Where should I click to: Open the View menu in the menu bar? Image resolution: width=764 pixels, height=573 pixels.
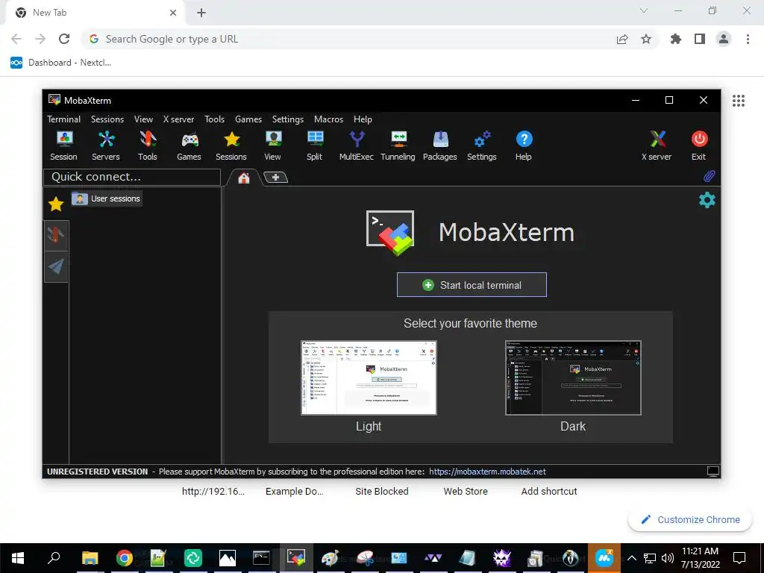pos(144,119)
